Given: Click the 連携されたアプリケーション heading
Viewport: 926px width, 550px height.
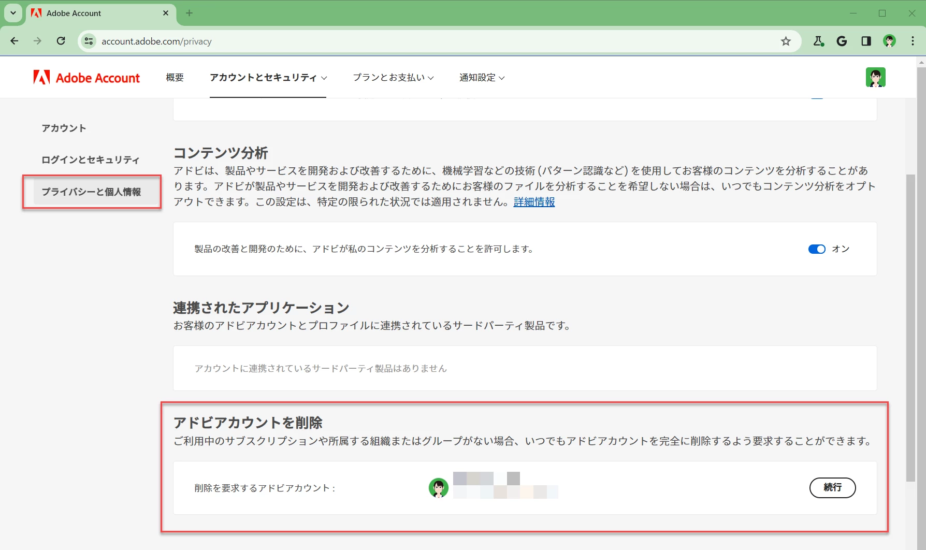Looking at the screenshot, I should coord(262,308).
